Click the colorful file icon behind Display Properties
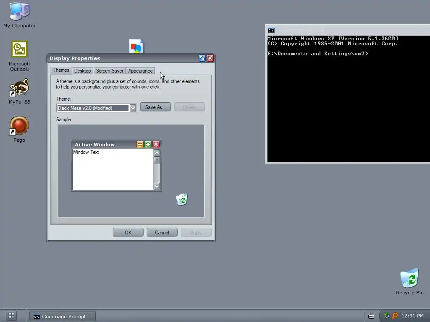 pyautogui.click(x=136, y=46)
